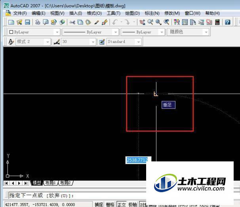Open the 窗口(W) menu
Viewport: 240px width, 207px height.
pos(192,13)
